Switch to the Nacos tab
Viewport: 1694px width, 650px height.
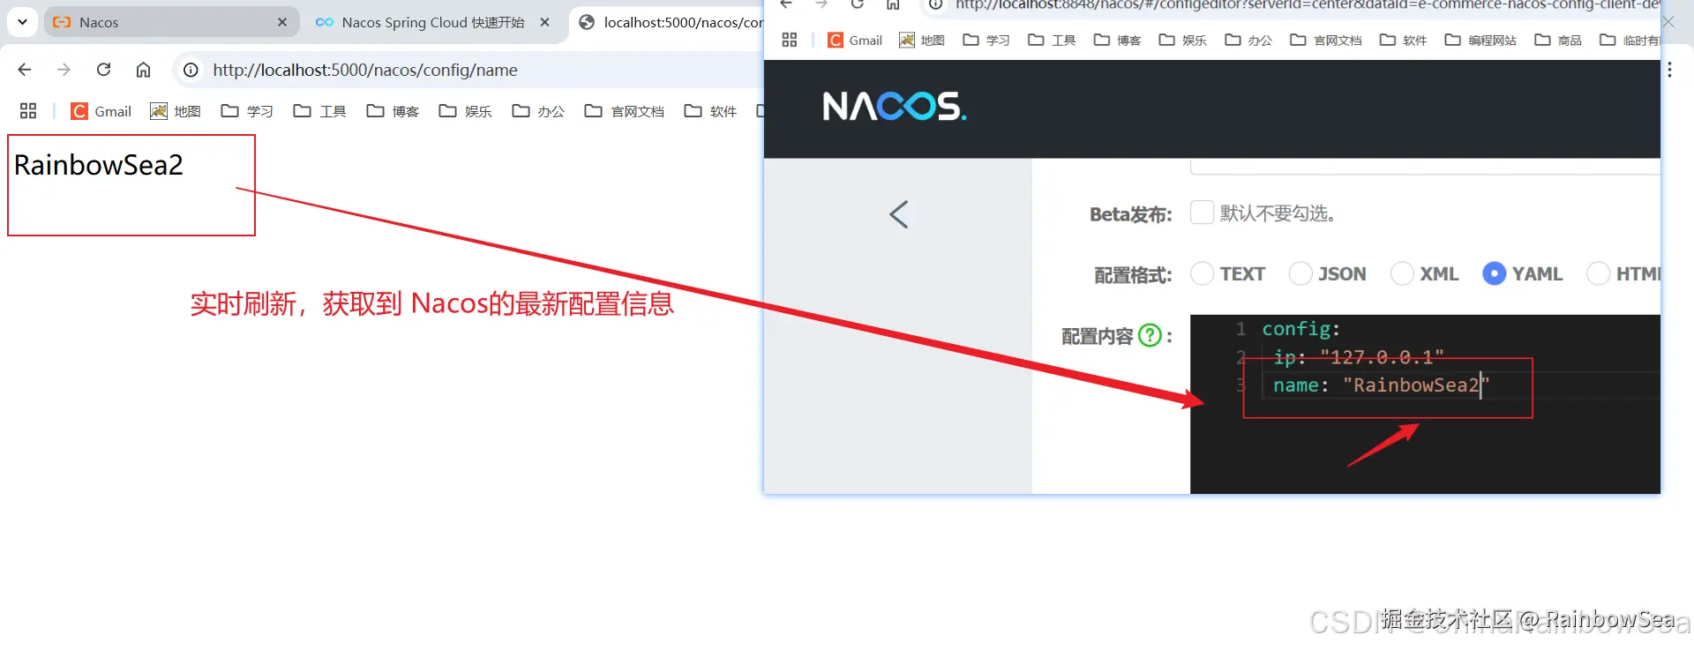point(172,22)
